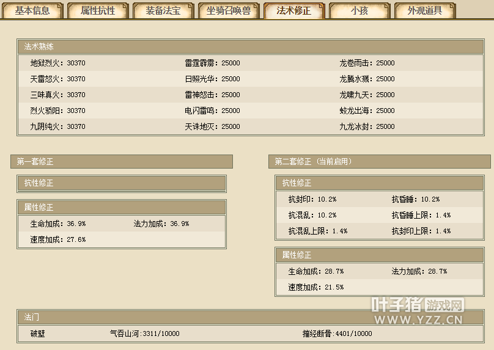The height and width of the screenshot is (350, 494).
Task: Click the 龙卷雨击 skill entry
Action: (367, 63)
